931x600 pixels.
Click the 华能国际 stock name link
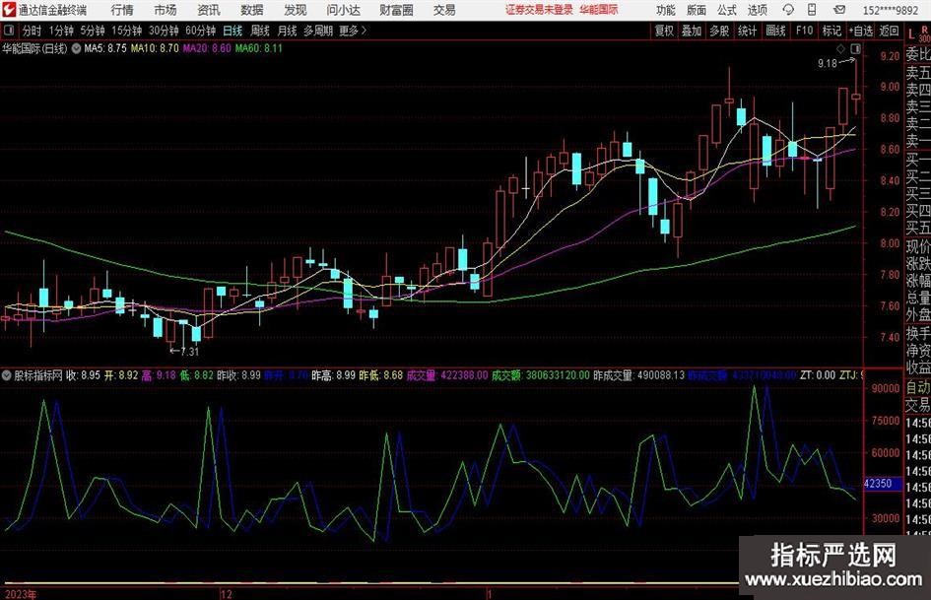click(x=599, y=10)
